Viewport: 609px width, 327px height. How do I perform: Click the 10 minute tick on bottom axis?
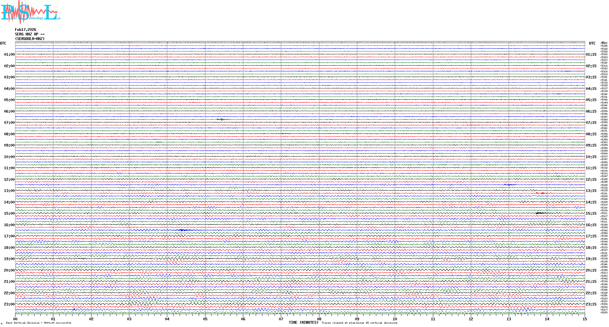[x=395, y=319]
